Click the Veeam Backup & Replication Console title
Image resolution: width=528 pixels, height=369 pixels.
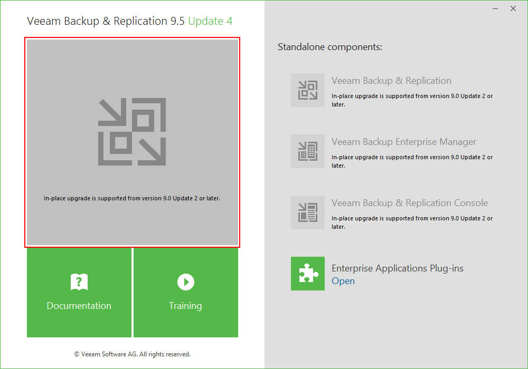(x=410, y=203)
